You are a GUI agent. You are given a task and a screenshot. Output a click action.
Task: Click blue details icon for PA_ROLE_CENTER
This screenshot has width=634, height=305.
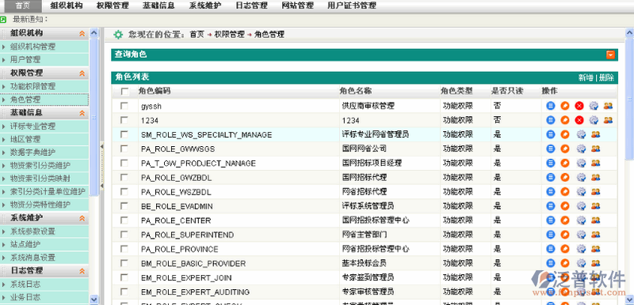[x=550, y=220]
